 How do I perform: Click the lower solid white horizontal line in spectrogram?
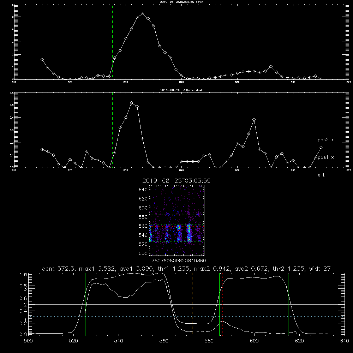pos(176,242)
